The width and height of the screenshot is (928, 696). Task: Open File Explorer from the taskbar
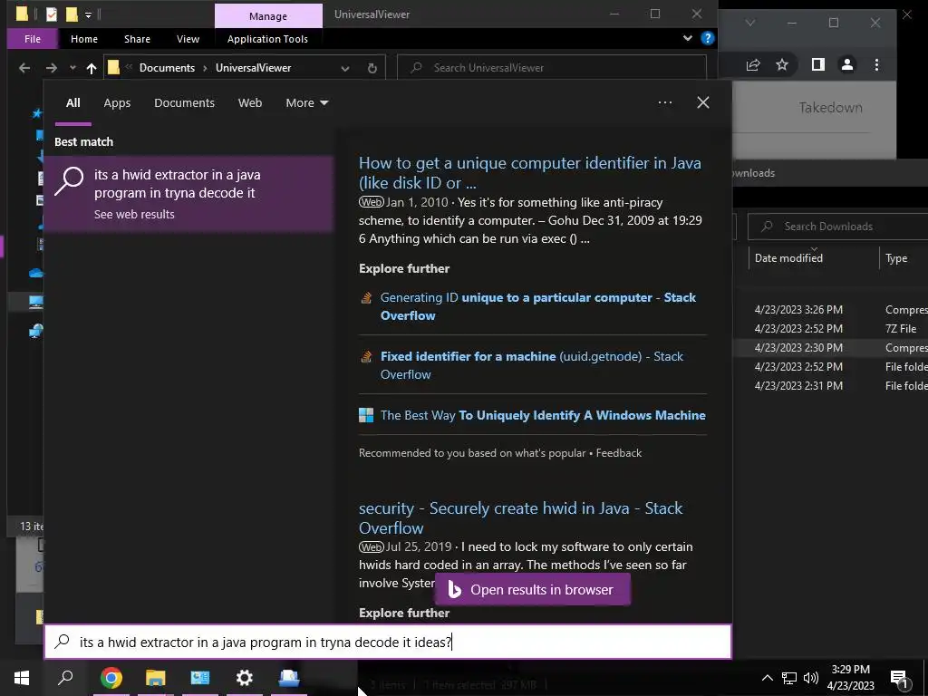[155, 677]
